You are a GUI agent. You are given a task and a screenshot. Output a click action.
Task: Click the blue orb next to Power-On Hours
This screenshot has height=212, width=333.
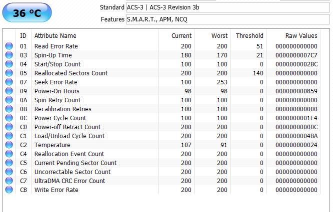(9, 91)
